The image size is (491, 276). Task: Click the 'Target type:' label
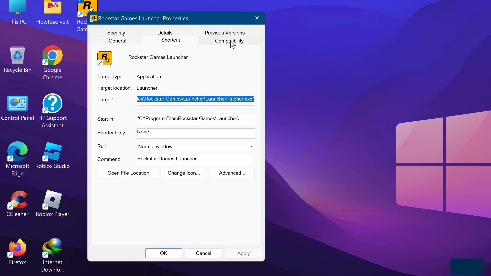pyautogui.click(x=110, y=77)
